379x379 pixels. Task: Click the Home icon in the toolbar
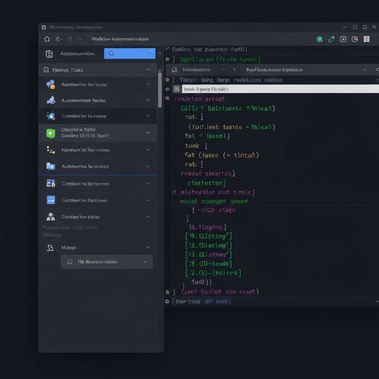[x=47, y=38]
